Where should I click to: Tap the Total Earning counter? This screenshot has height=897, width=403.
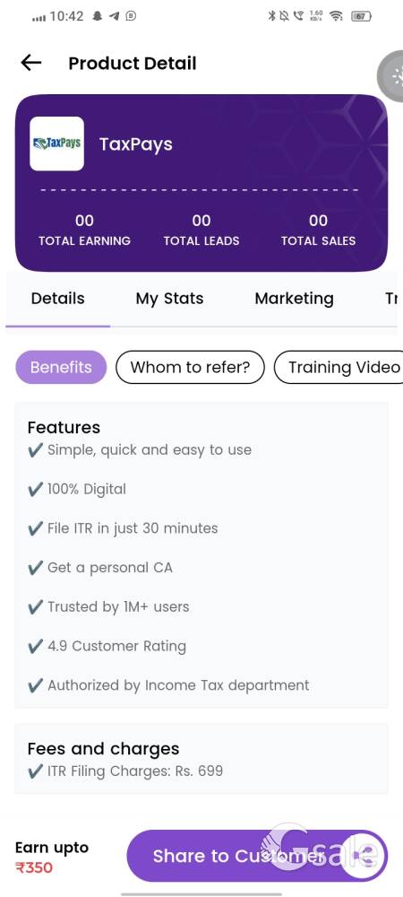click(x=84, y=230)
